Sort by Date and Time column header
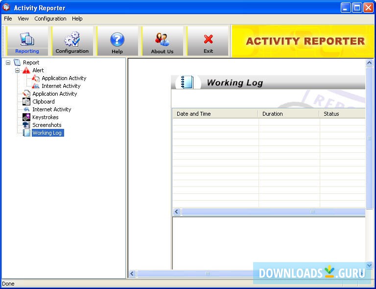376x289 pixels. coord(215,114)
